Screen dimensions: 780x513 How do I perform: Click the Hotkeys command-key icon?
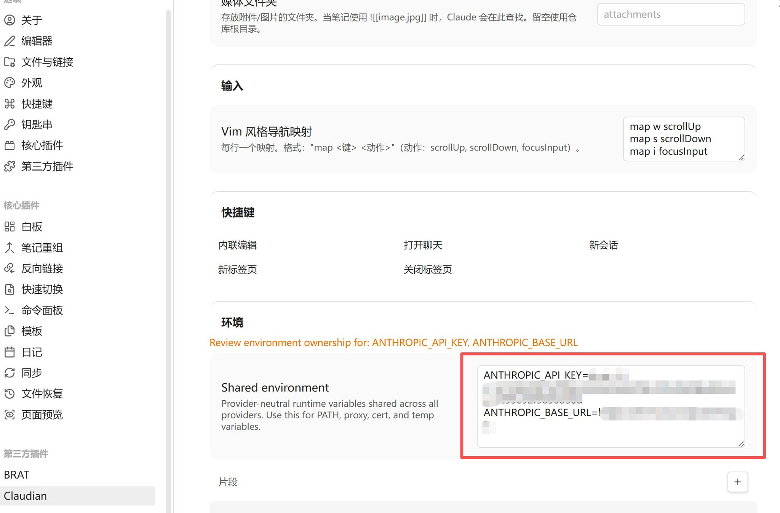(10, 104)
